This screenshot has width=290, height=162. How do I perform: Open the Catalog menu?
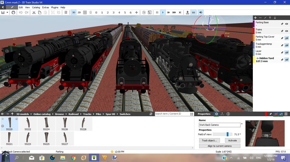pos(36,7)
